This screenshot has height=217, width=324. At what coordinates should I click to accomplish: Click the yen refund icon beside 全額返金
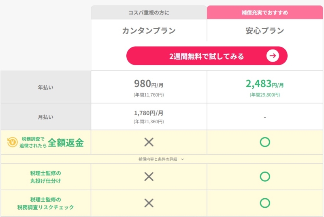(13, 142)
